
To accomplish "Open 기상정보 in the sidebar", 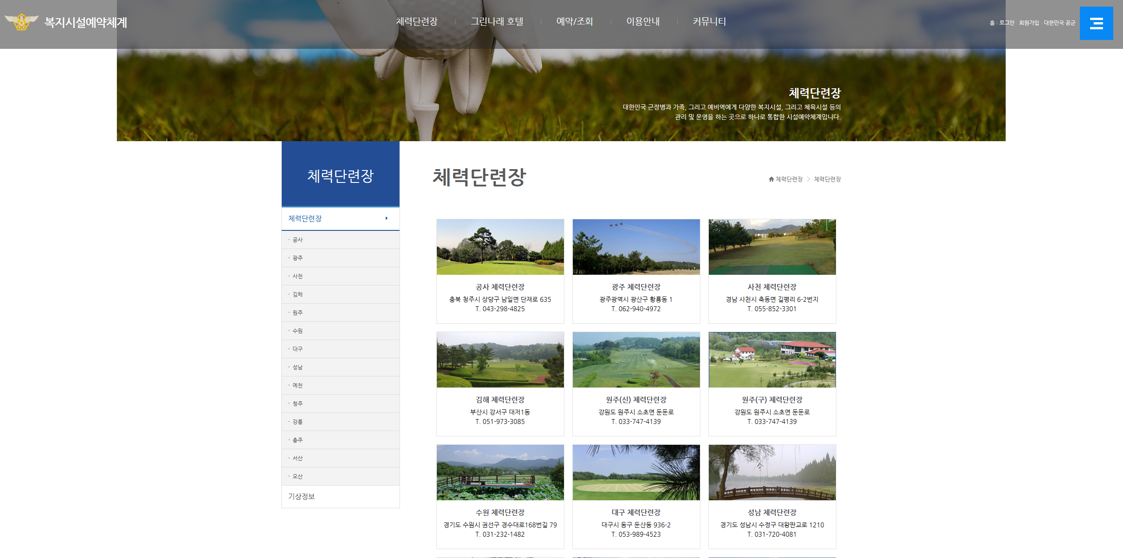I will coord(301,496).
